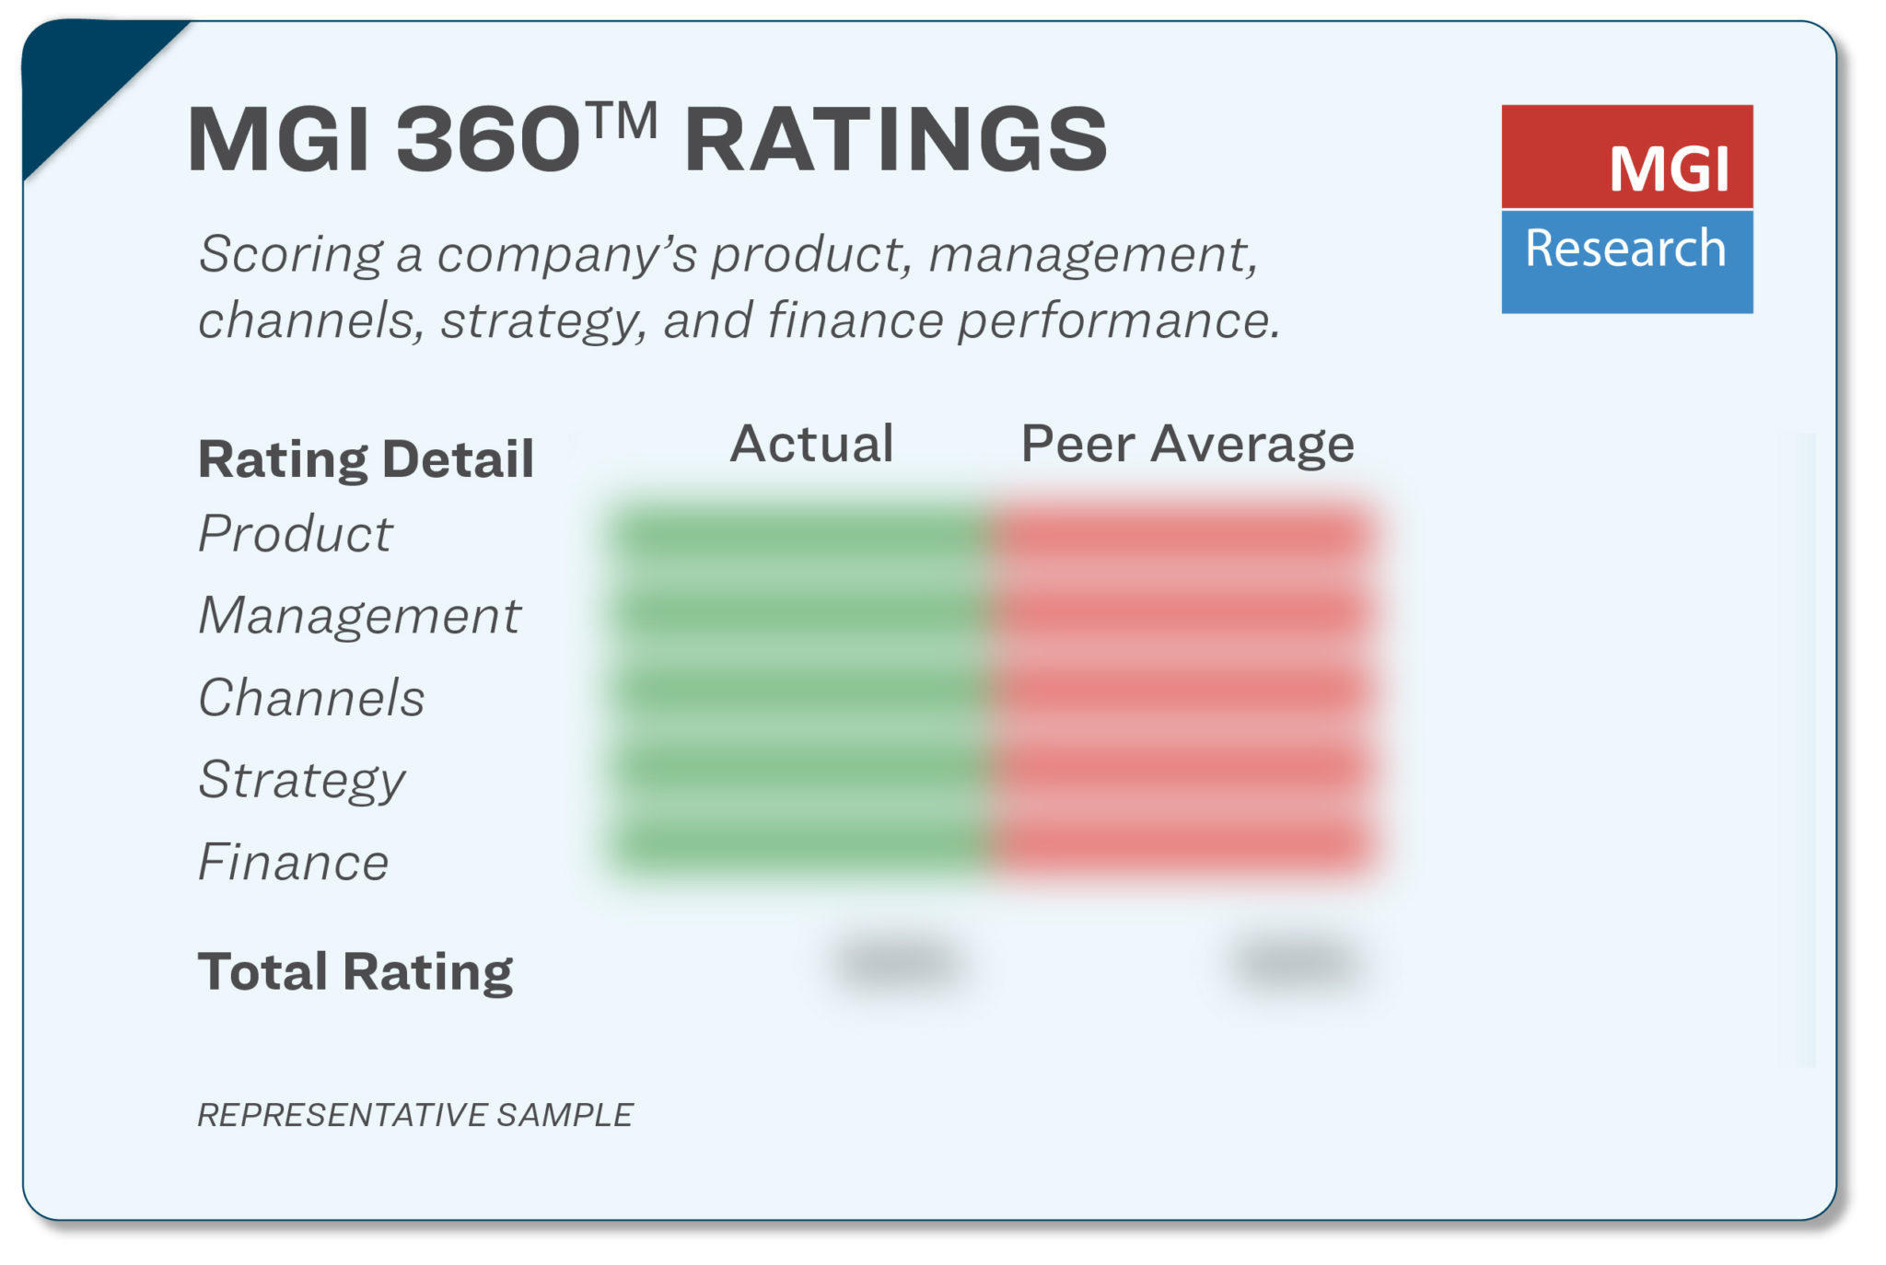
Task: Select the Product rating row label
Action: (295, 534)
